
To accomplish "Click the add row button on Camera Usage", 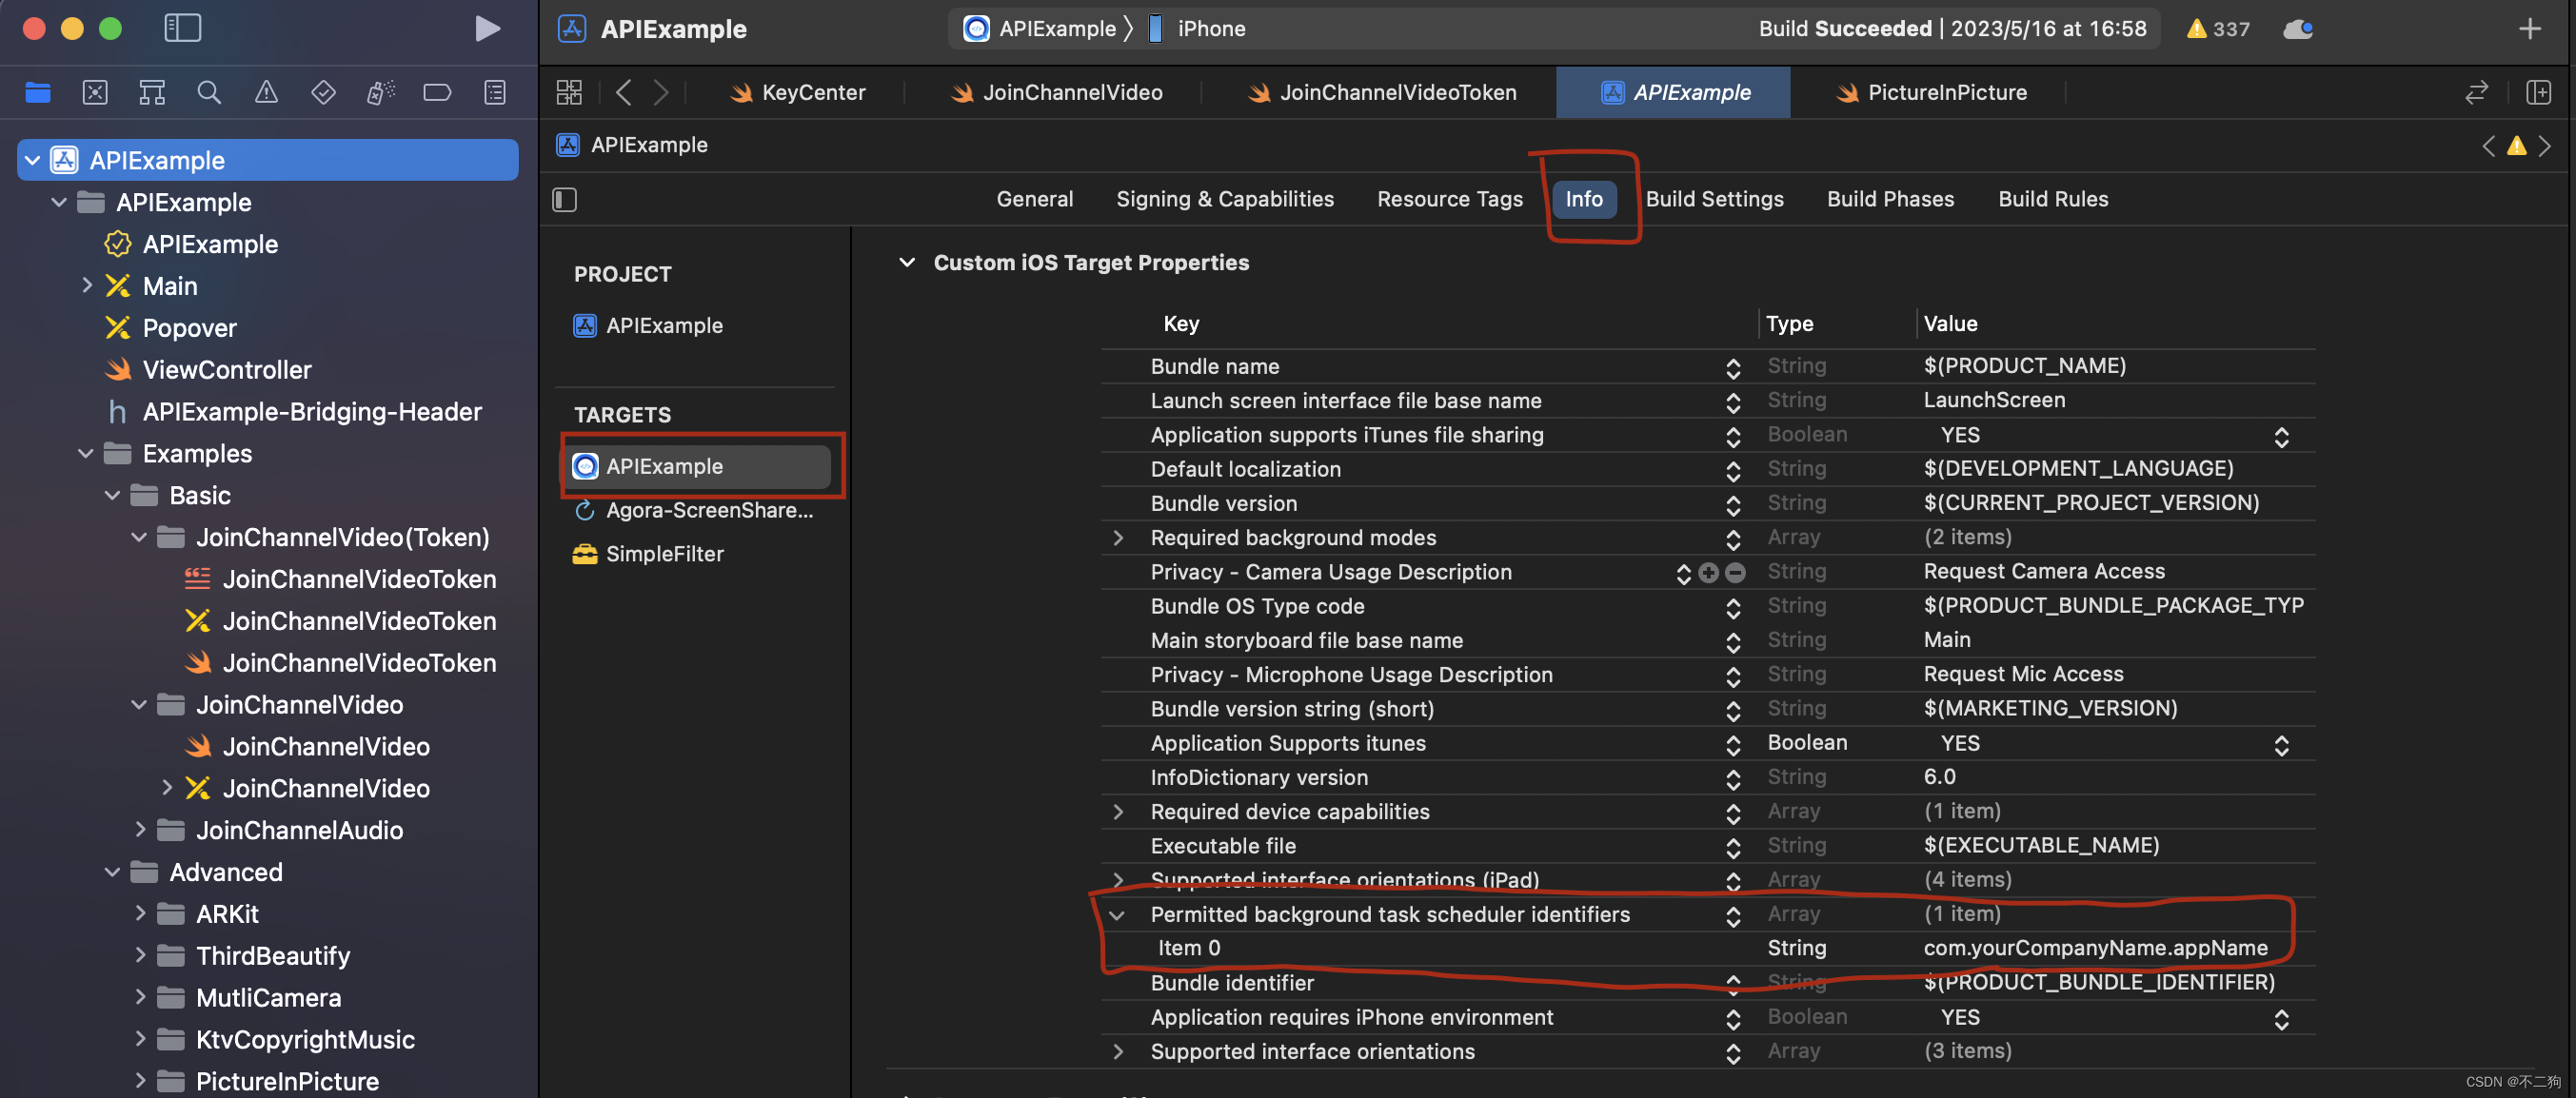I will [x=1708, y=573].
